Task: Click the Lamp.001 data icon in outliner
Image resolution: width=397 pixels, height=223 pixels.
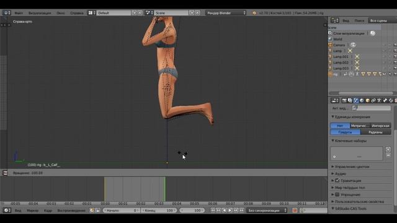Action: (357, 56)
